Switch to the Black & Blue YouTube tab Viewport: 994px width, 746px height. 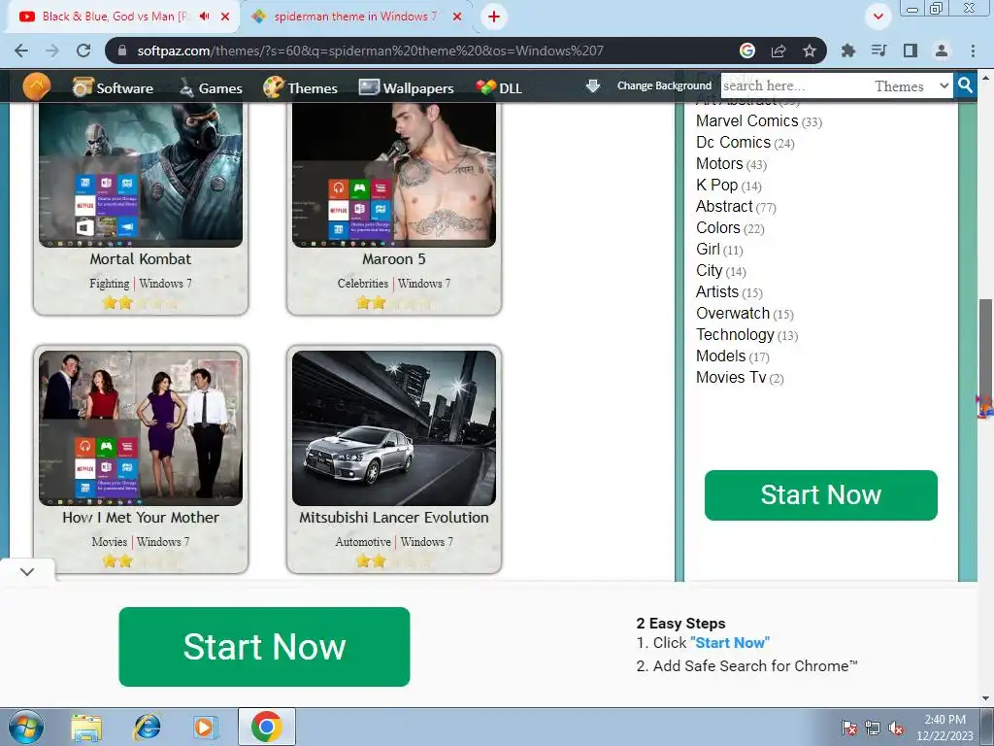click(115, 17)
